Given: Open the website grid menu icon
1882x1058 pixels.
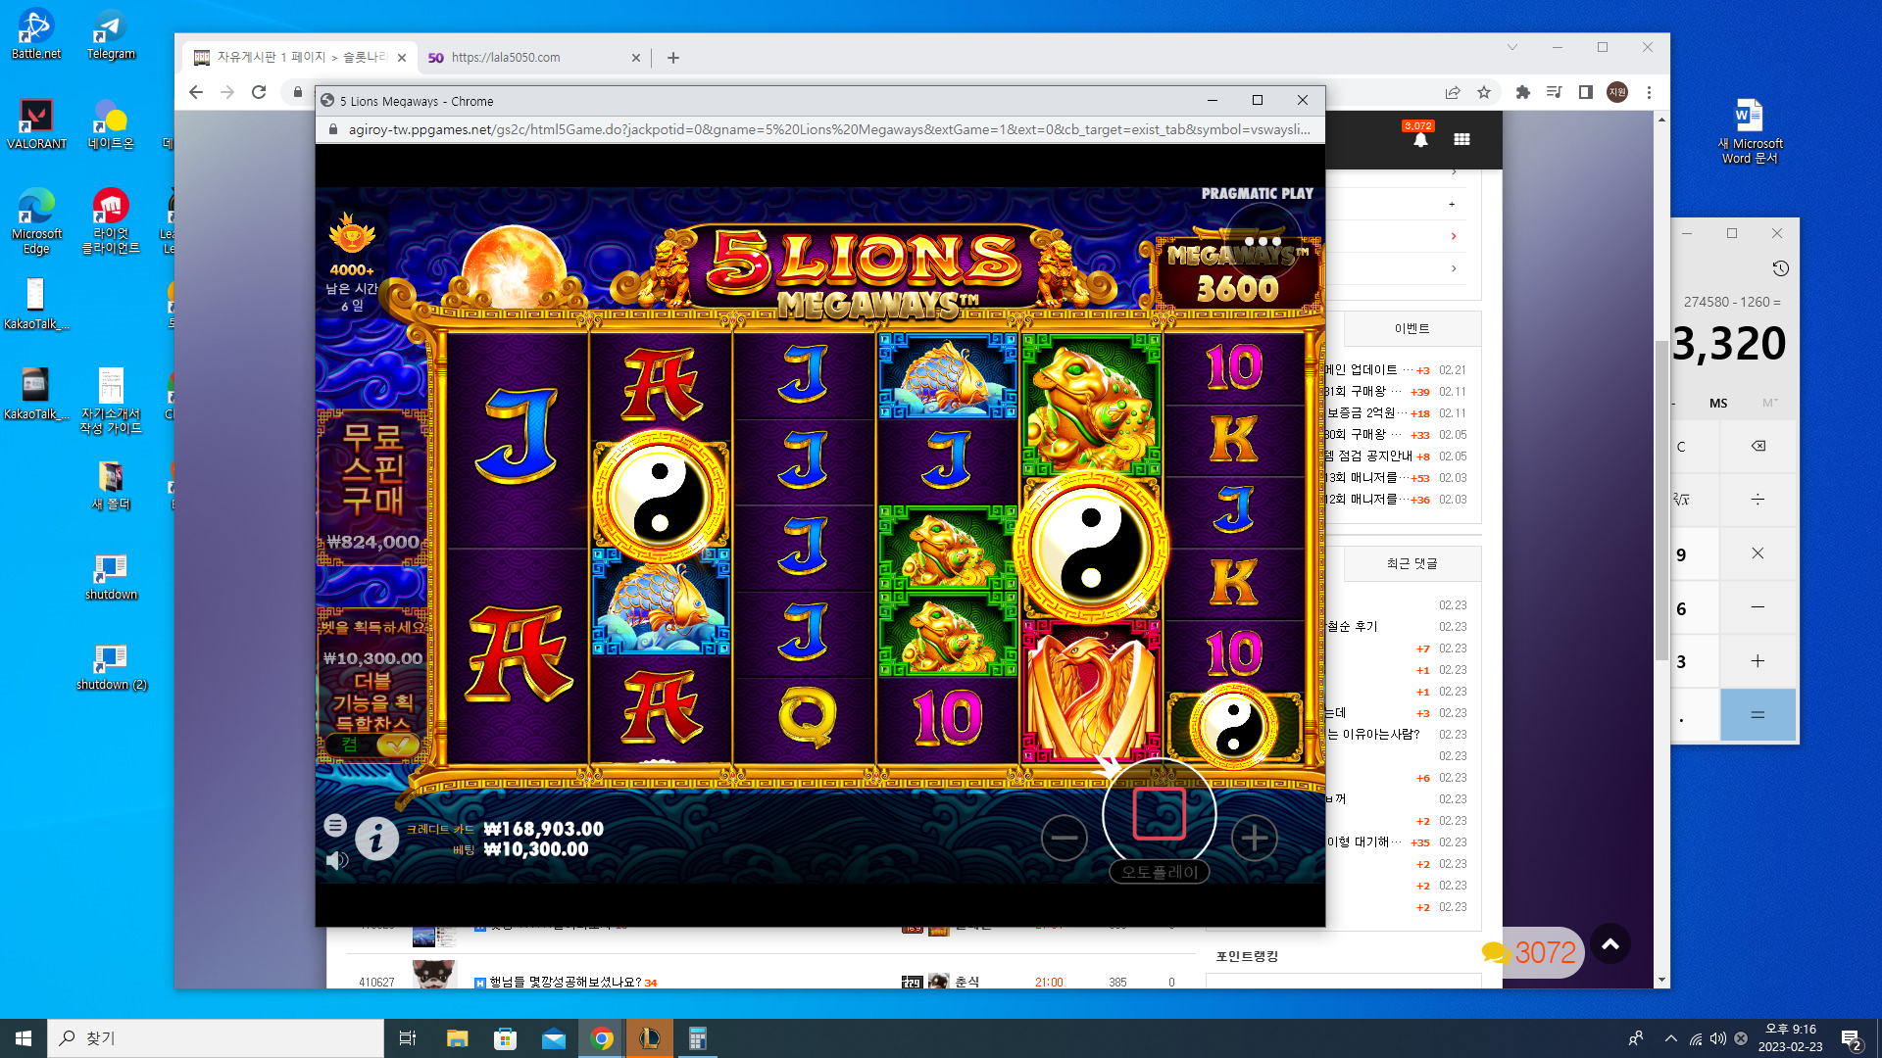Looking at the screenshot, I should pyautogui.click(x=1461, y=139).
